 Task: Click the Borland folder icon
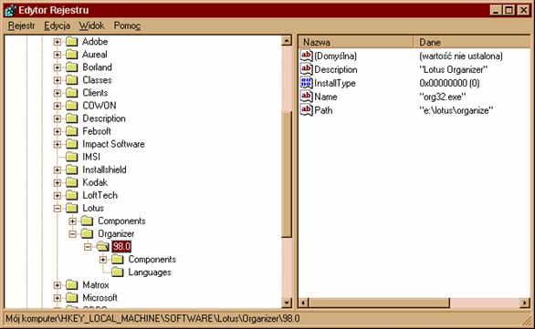(71, 67)
